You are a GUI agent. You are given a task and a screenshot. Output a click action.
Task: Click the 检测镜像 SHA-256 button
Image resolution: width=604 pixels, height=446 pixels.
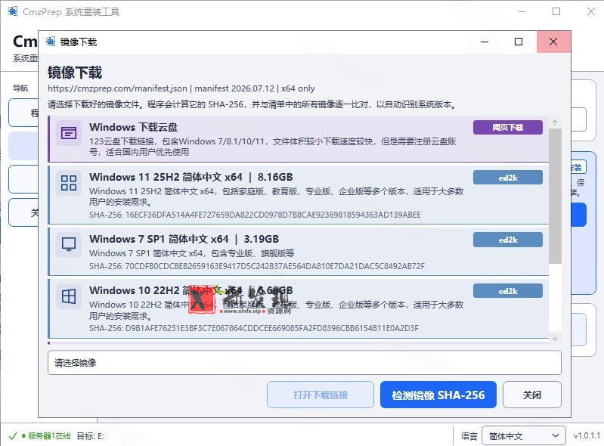click(438, 395)
